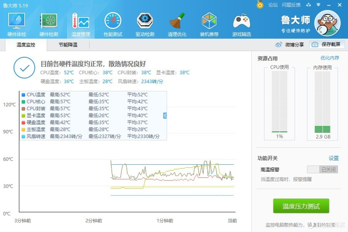Image resolution: width=348 pixels, height=232 pixels.
Task: Open 硬件检测 hardware detection icon
Action: [x=49, y=25]
